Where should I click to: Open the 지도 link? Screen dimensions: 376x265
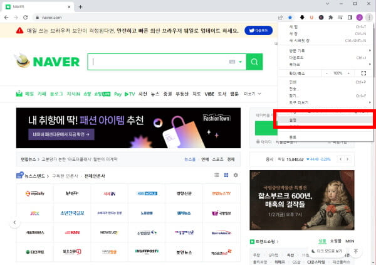coord(197,94)
